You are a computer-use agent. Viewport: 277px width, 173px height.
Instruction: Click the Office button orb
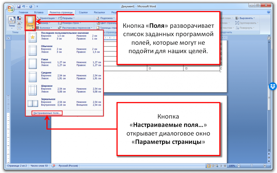click(x=11, y=8)
